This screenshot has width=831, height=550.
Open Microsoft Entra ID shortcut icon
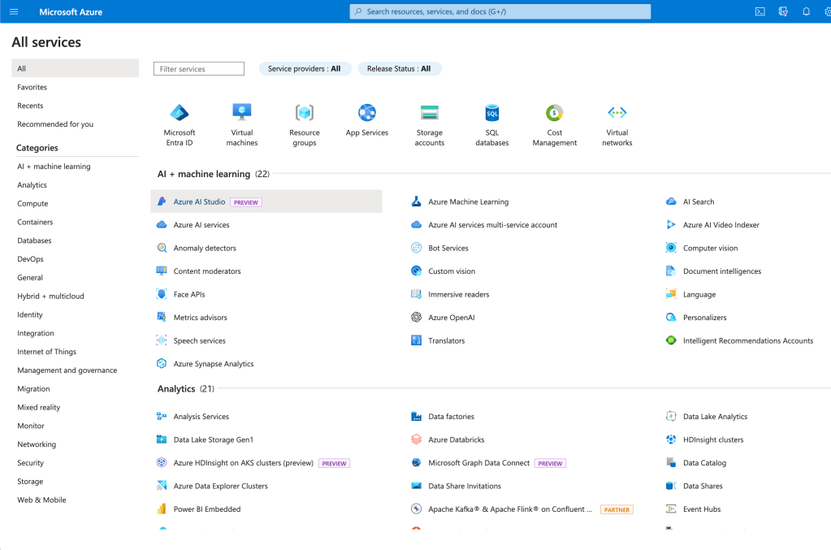click(x=180, y=112)
